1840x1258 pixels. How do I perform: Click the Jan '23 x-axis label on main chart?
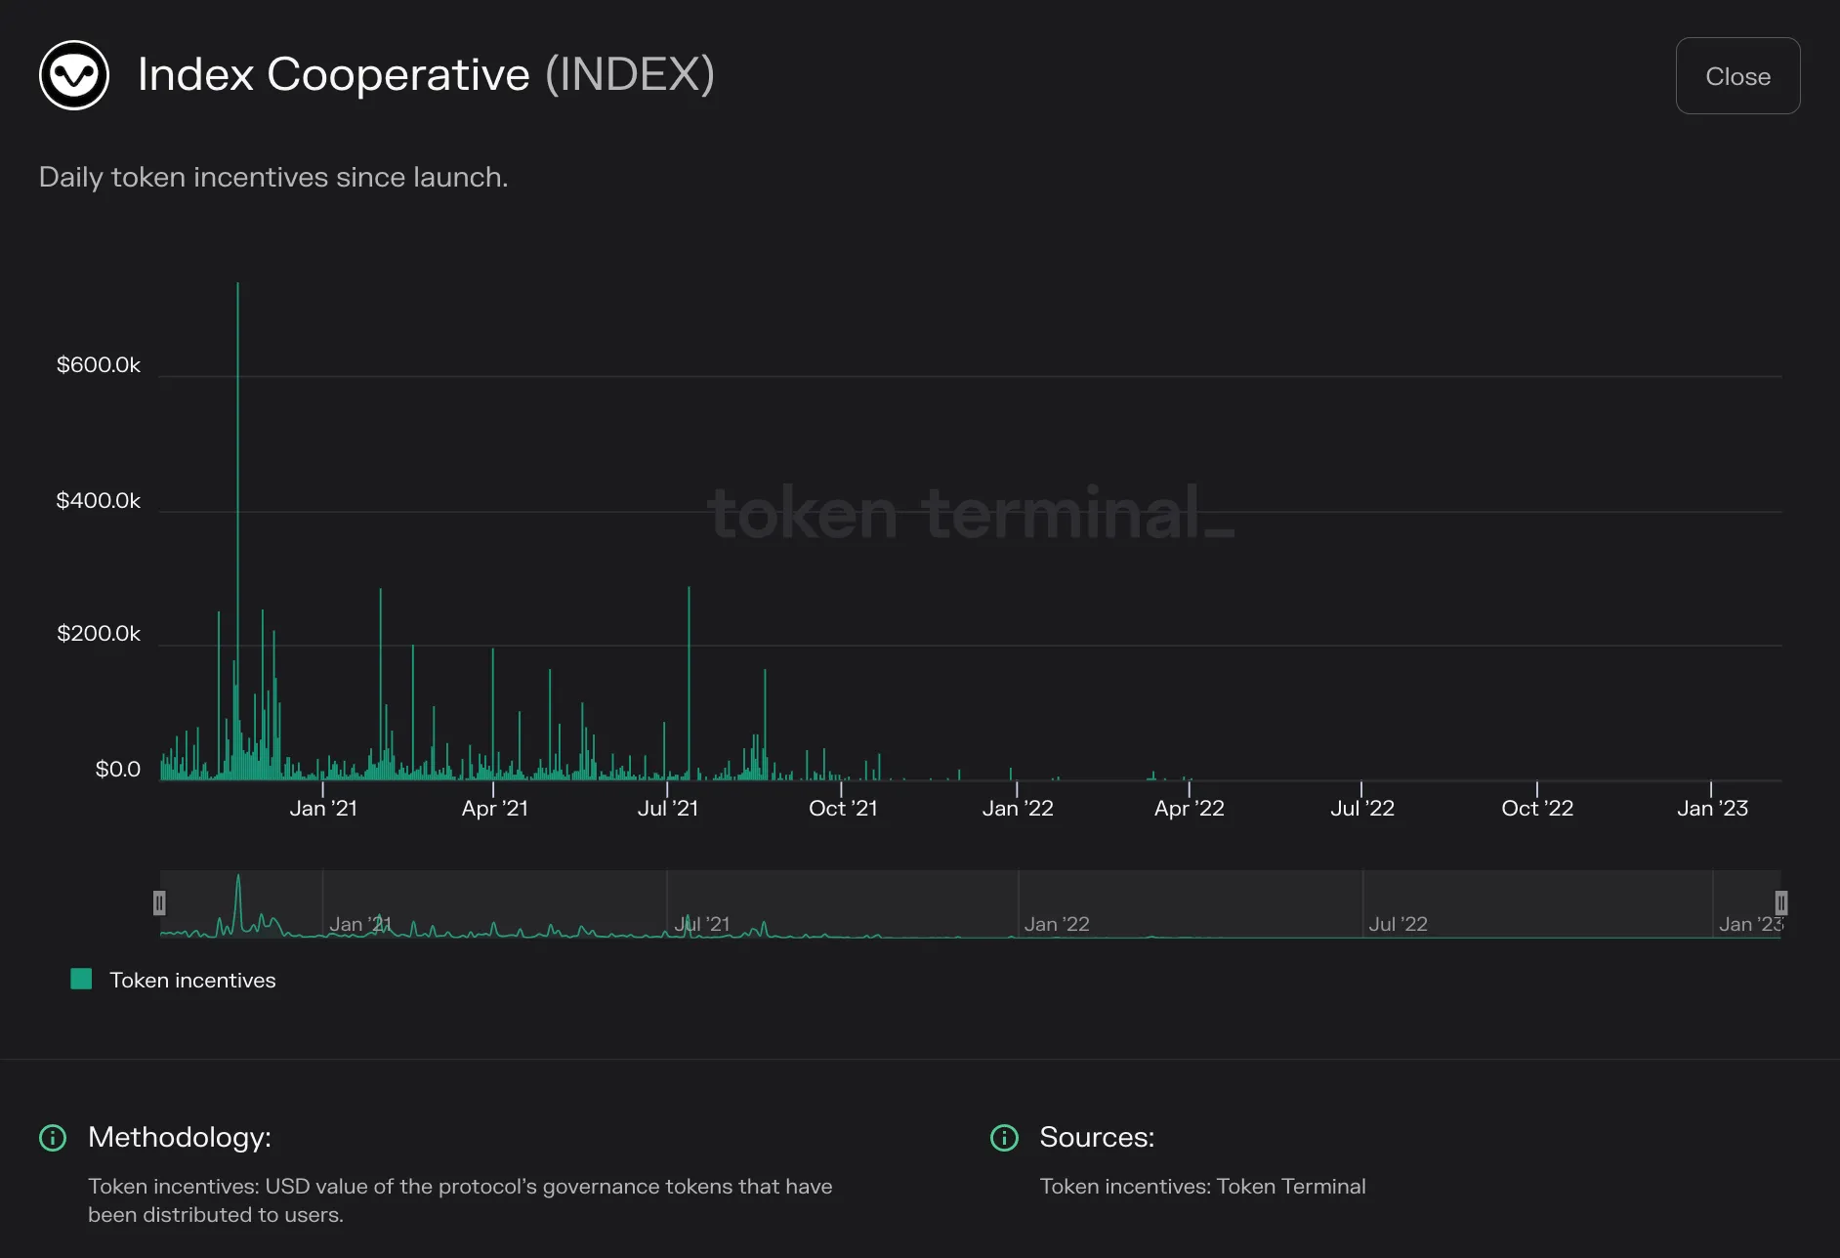click(x=1712, y=808)
